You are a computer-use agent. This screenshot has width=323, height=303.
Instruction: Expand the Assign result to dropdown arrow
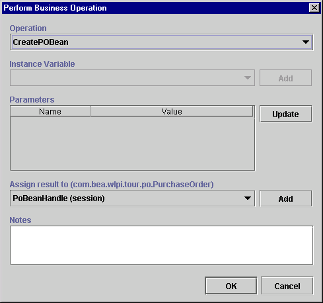[x=248, y=198]
